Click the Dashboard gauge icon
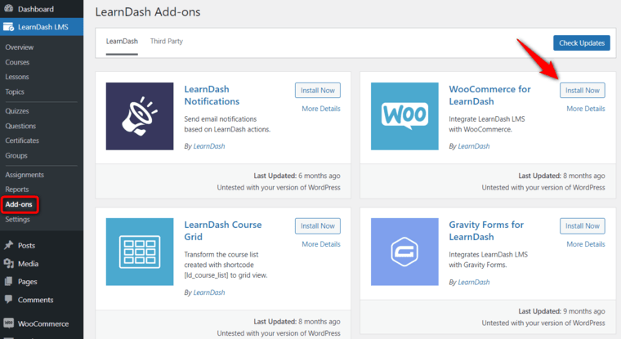621x339 pixels. tap(8, 9)
